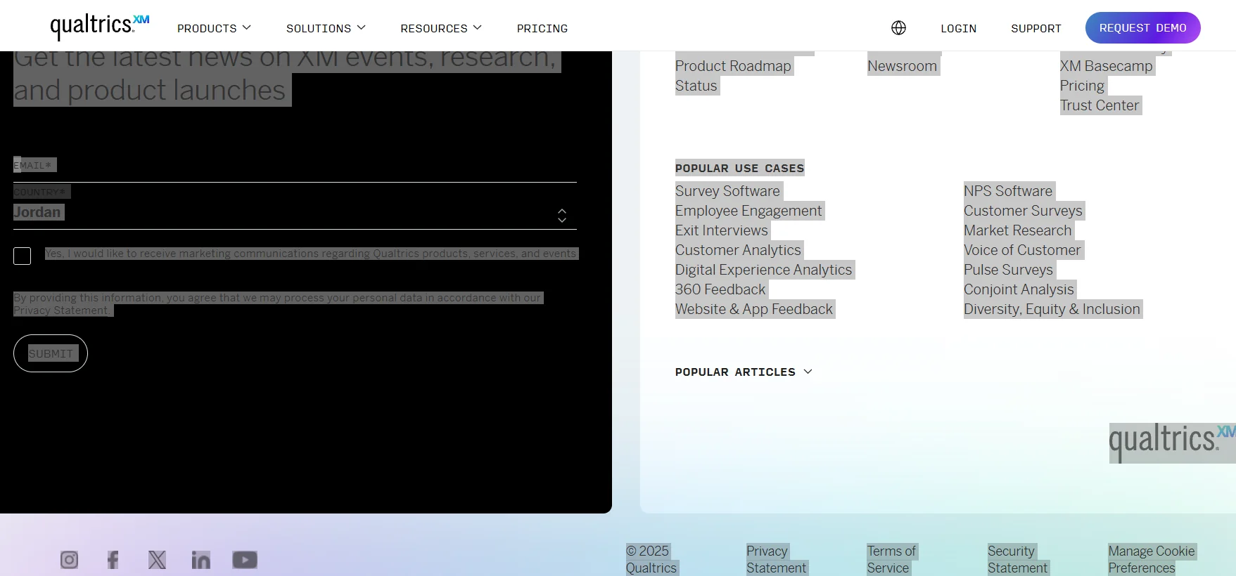The width and height of the screenshot is (1236, 576).
Task: Open the Solutions menu
Action: tap(326, 28)
